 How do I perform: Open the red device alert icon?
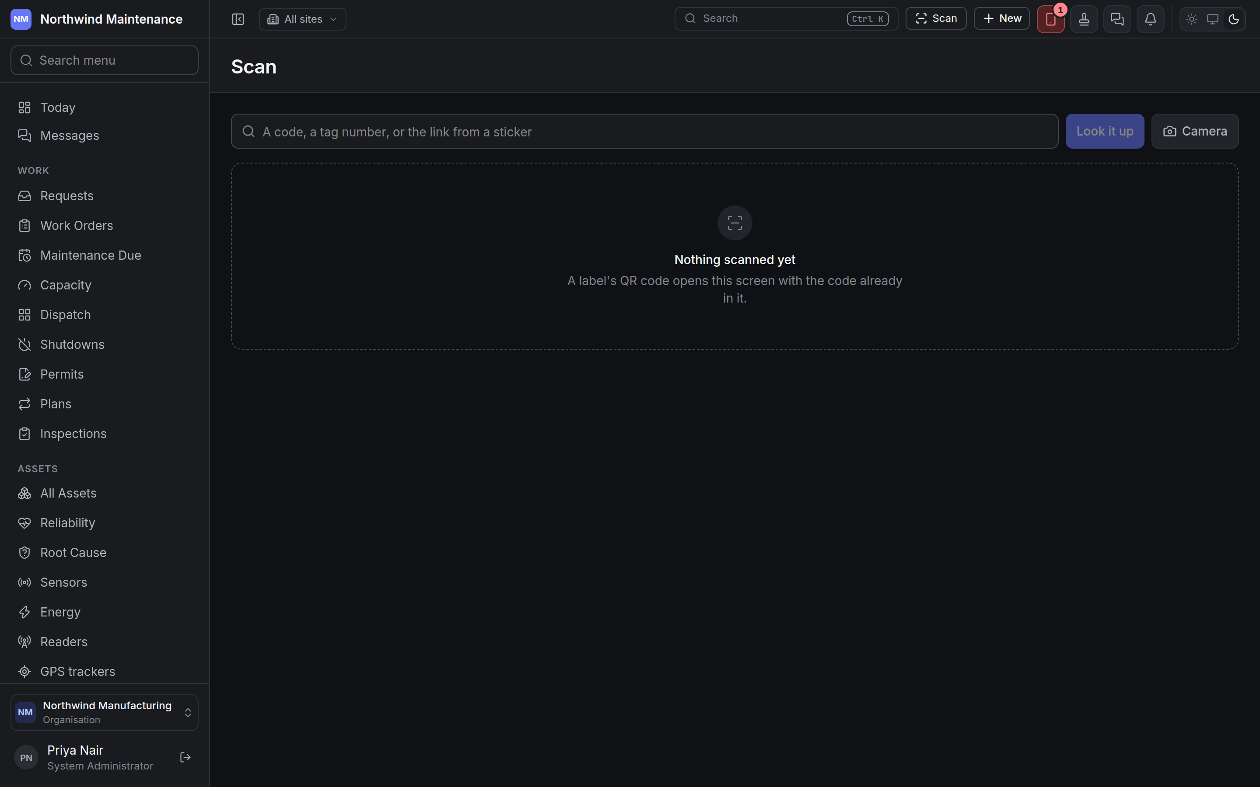[x=1050, y=19]
